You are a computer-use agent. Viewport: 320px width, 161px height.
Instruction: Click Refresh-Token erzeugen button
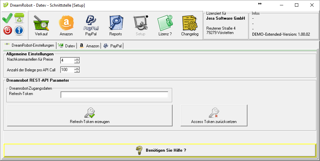90,115
